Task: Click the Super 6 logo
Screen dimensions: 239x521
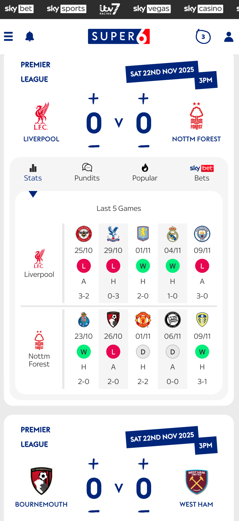Action: coord(119,37)
